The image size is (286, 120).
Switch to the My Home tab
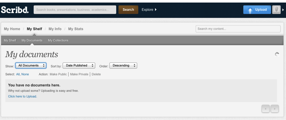[x=12, y=29]
